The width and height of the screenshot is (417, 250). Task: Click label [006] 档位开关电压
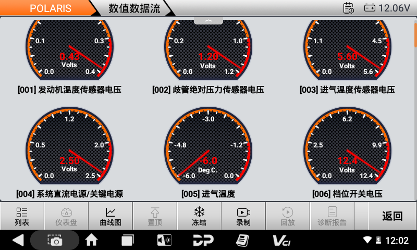347,194
